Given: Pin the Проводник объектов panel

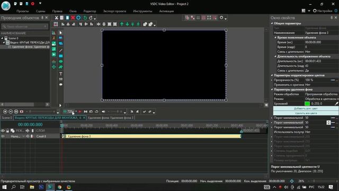Looking at the screenshot, I should pyautogui.click(x=42, y=18).
